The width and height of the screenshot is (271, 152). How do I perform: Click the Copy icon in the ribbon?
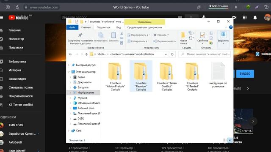click(101, 35)
